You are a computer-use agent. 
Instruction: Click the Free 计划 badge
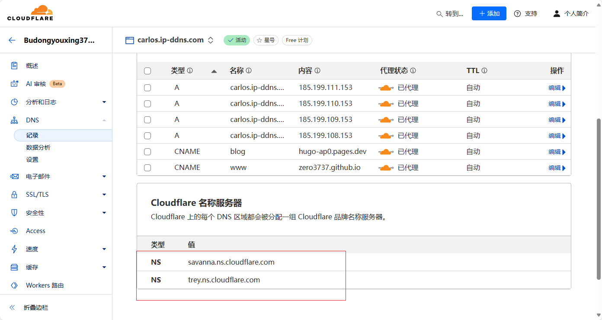click(297, 40)
